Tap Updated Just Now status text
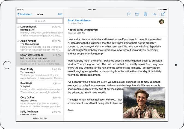 40,118
